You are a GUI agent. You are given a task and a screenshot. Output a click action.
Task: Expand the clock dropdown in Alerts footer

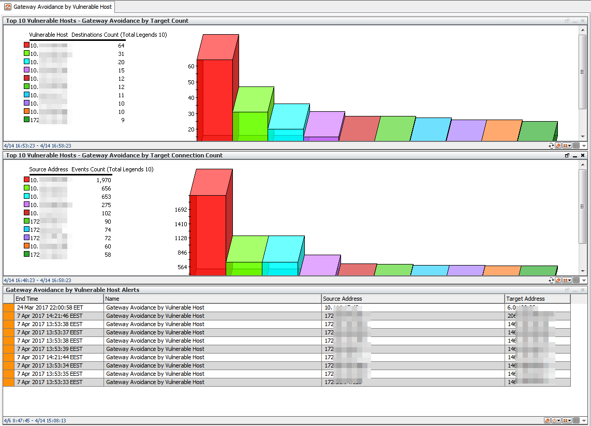[x=557, y=420]
